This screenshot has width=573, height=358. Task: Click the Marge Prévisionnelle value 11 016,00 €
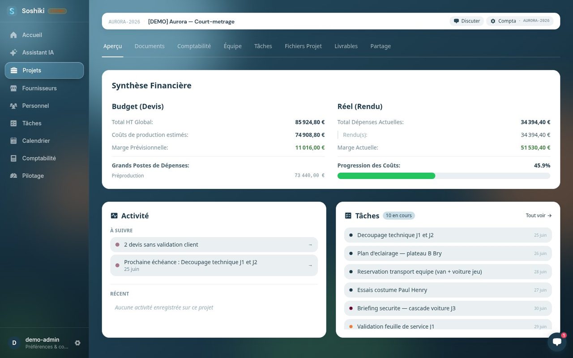tap(310, 148)
